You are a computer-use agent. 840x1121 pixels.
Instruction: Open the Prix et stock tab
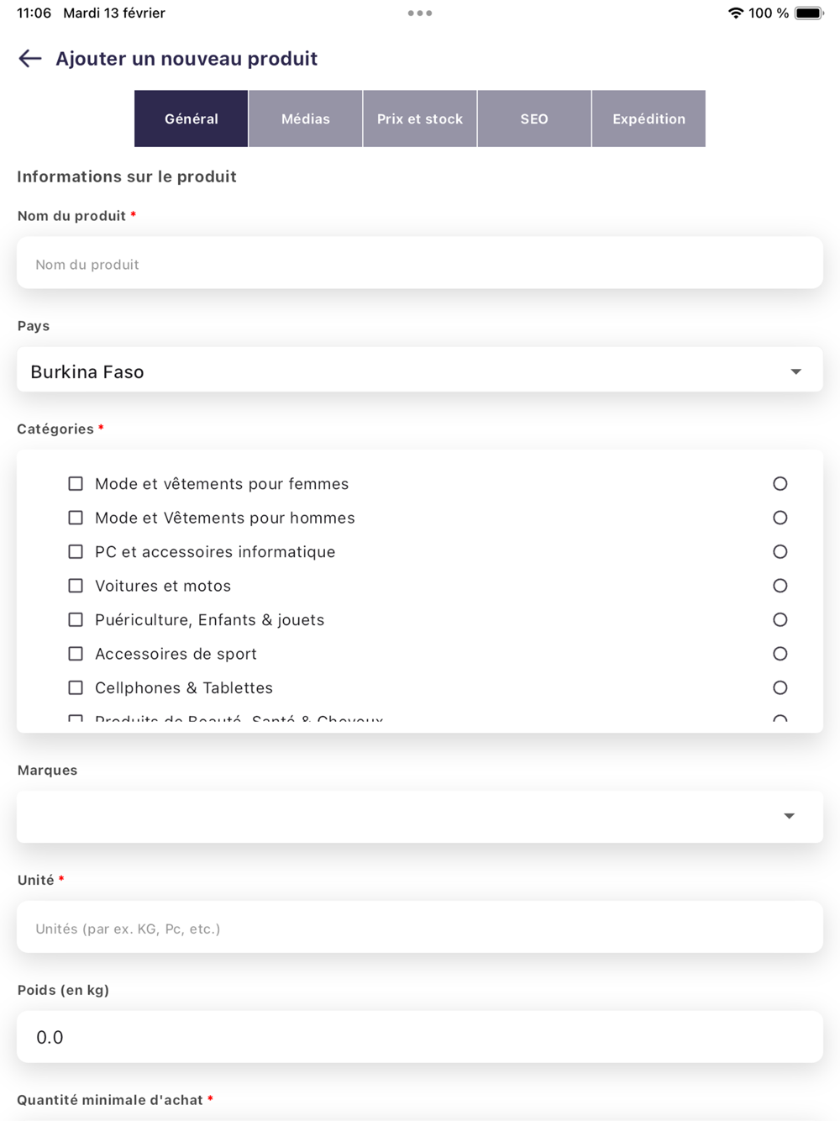tap(420, 118)
